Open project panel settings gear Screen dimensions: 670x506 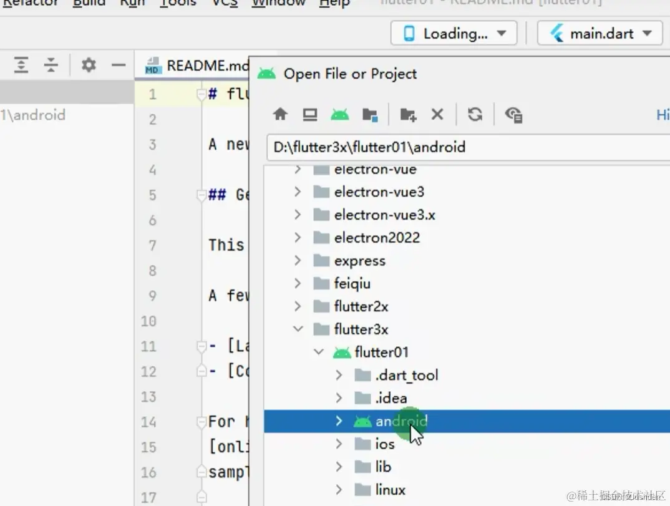[89, 65]
